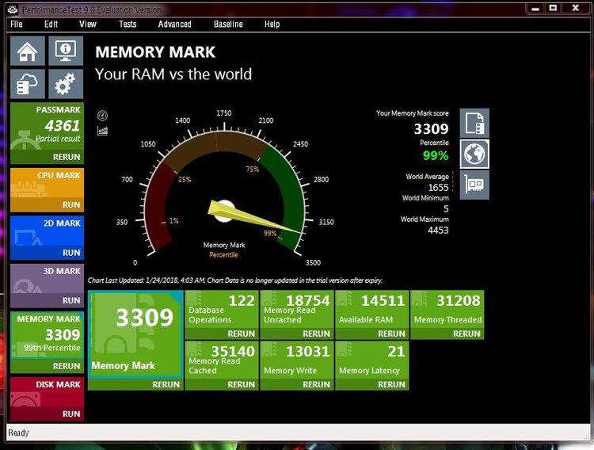The image size is (594, 450).
Task: Click the Memory Threaded 31208 tile
Action: [x=447, y=309]
